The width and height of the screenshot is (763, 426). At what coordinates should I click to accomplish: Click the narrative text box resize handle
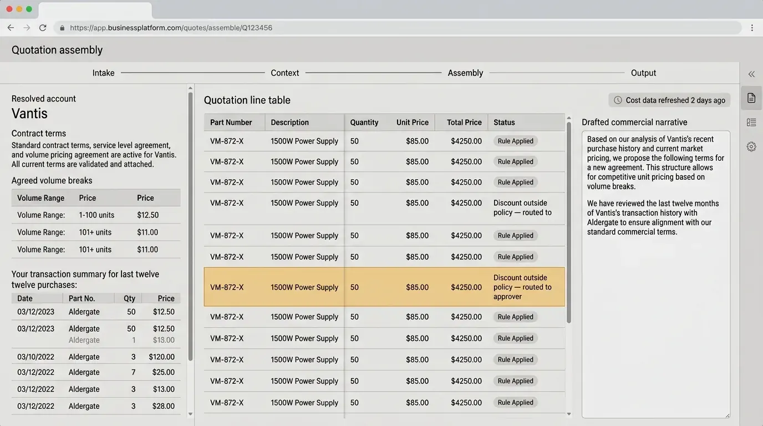(727, 415)
